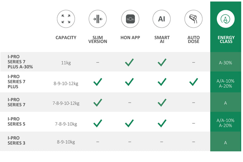Click the Energy Class plug icon
The image size is (243, 162).
[226, 19]
